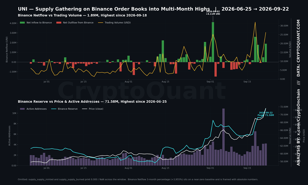Viewport: 308px width, 185px height.
Task: Click the '66.00M' tick on the reserve axis
Action: point(284,130)
